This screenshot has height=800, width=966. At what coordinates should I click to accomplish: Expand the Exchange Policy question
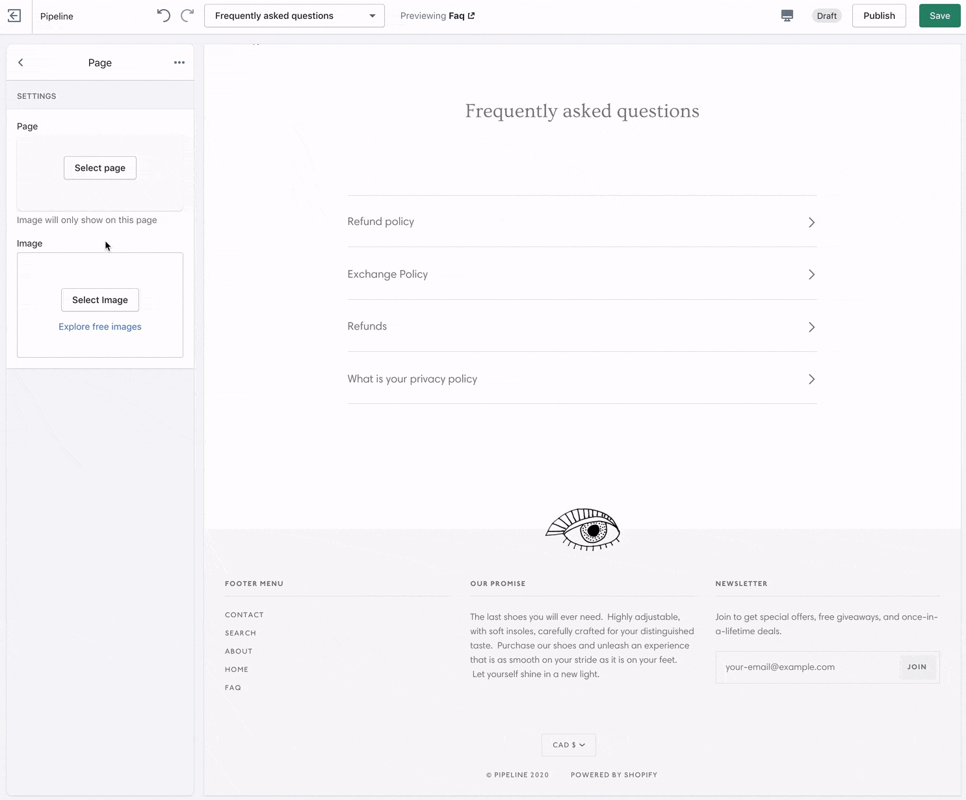[582, 274]
